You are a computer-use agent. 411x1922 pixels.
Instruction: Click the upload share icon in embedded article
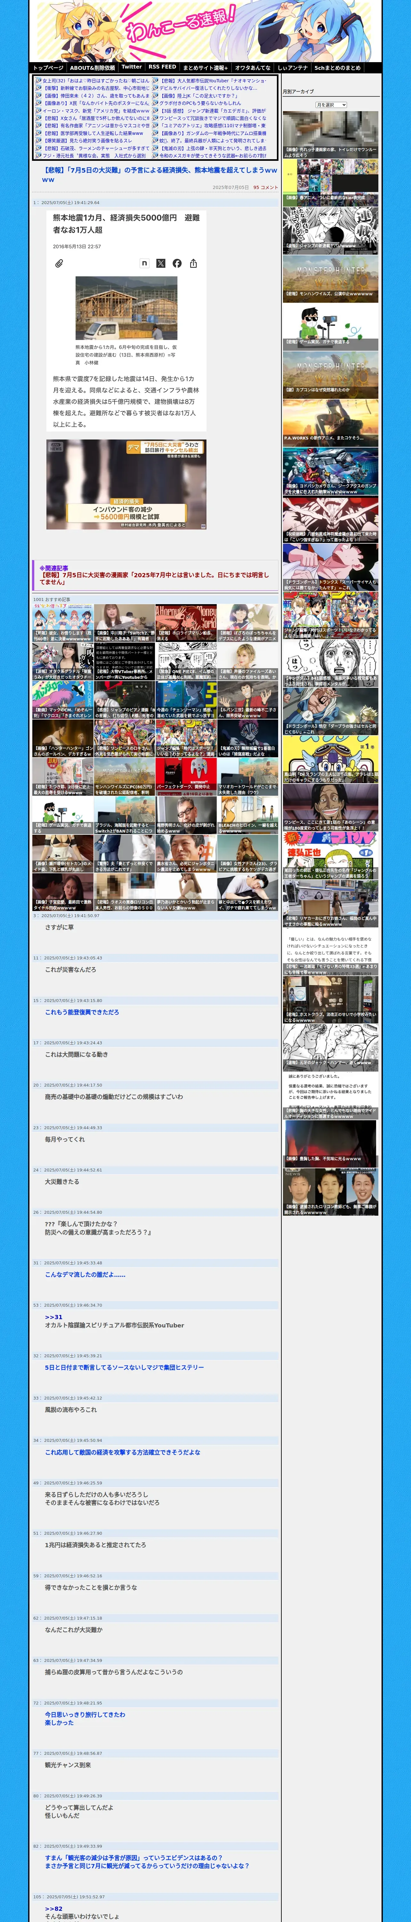(193, 263)
